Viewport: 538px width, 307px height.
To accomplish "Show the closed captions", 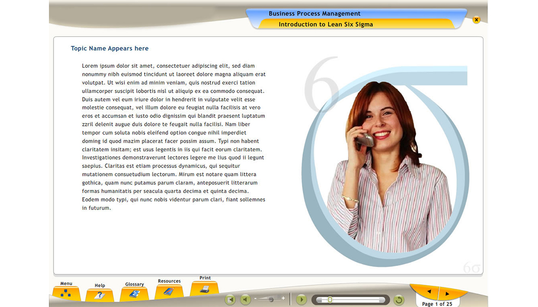I will 230,299.
